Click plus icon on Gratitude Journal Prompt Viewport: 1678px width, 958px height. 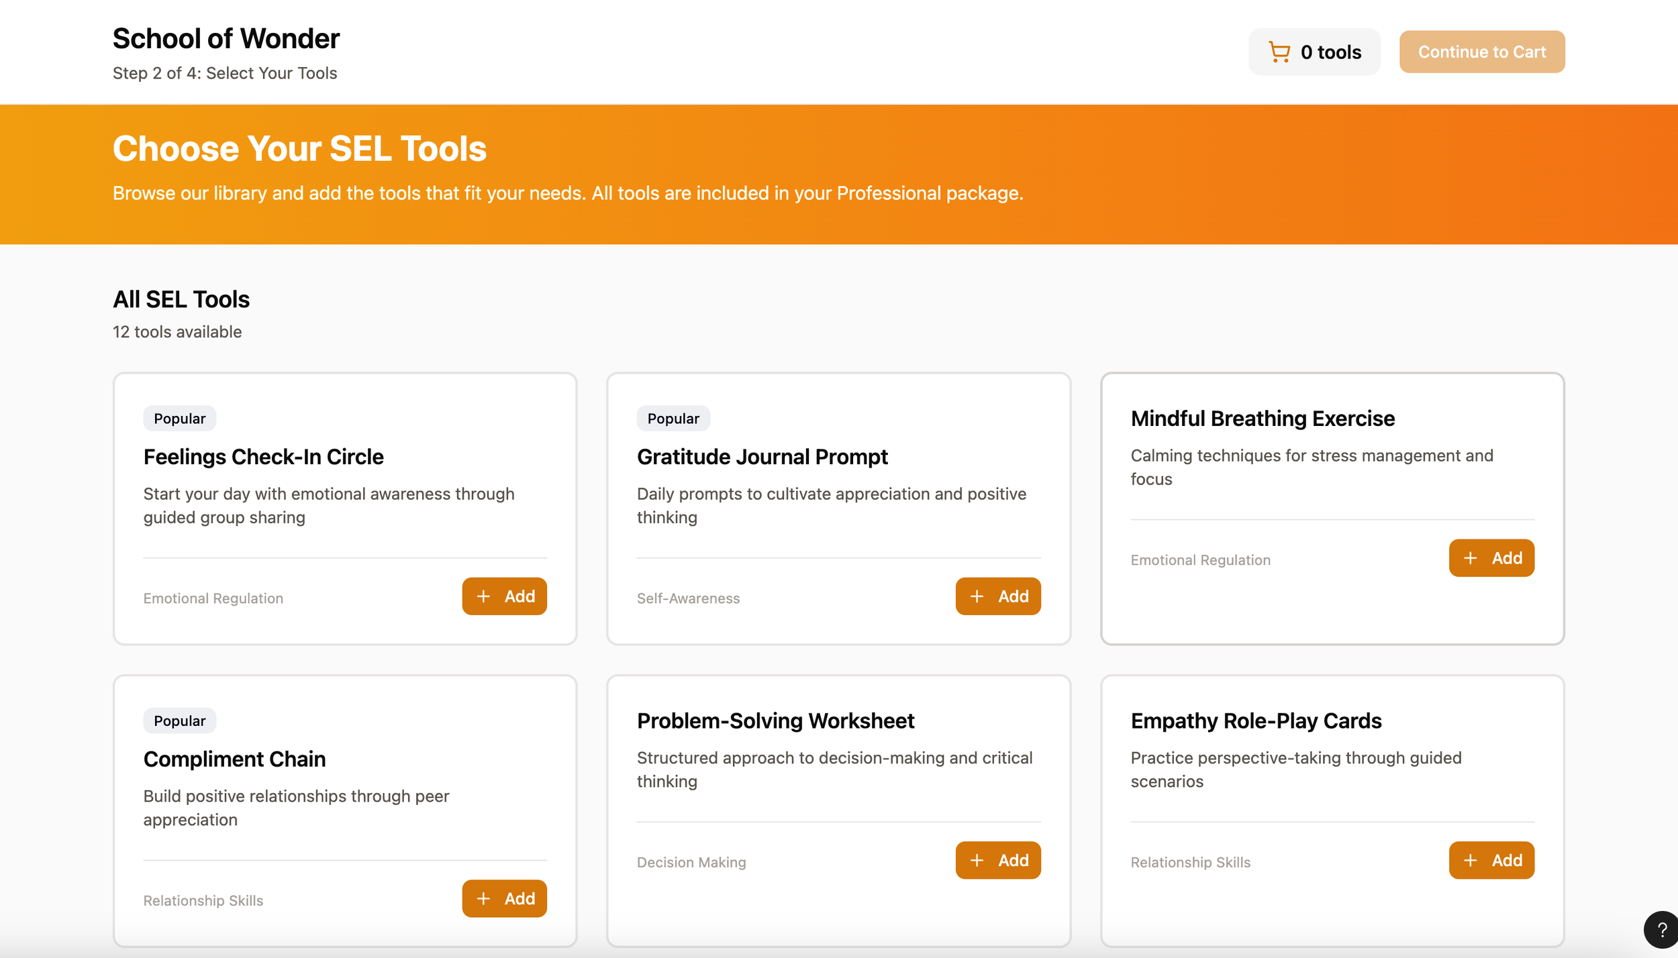pyautogui.click(x=977, y=596)
